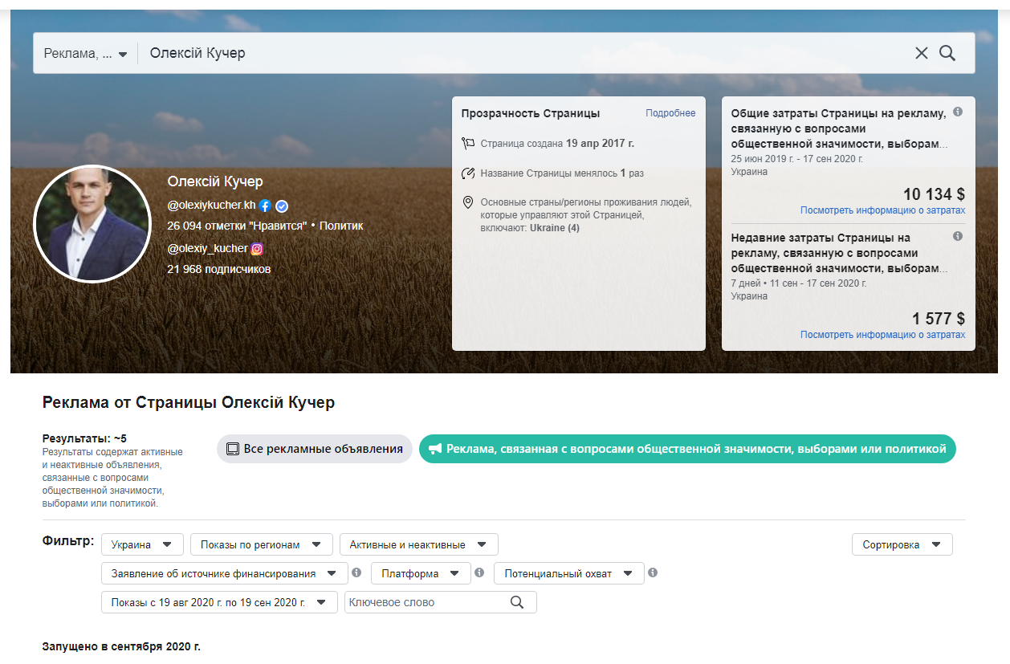Open the Подробнее link in page transparency
Screen dimensions: 1010x664
point(670,113)
